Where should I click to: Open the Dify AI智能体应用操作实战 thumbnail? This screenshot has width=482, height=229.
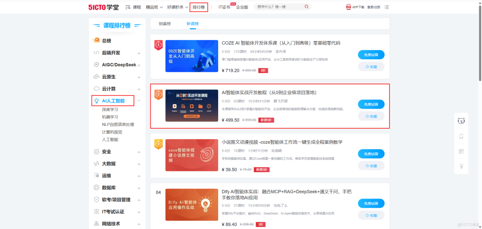(x=192, y=205)
